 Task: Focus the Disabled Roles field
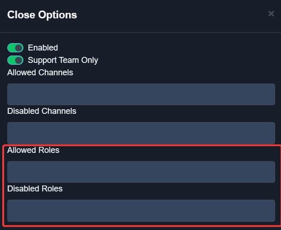tap(141, 210)
